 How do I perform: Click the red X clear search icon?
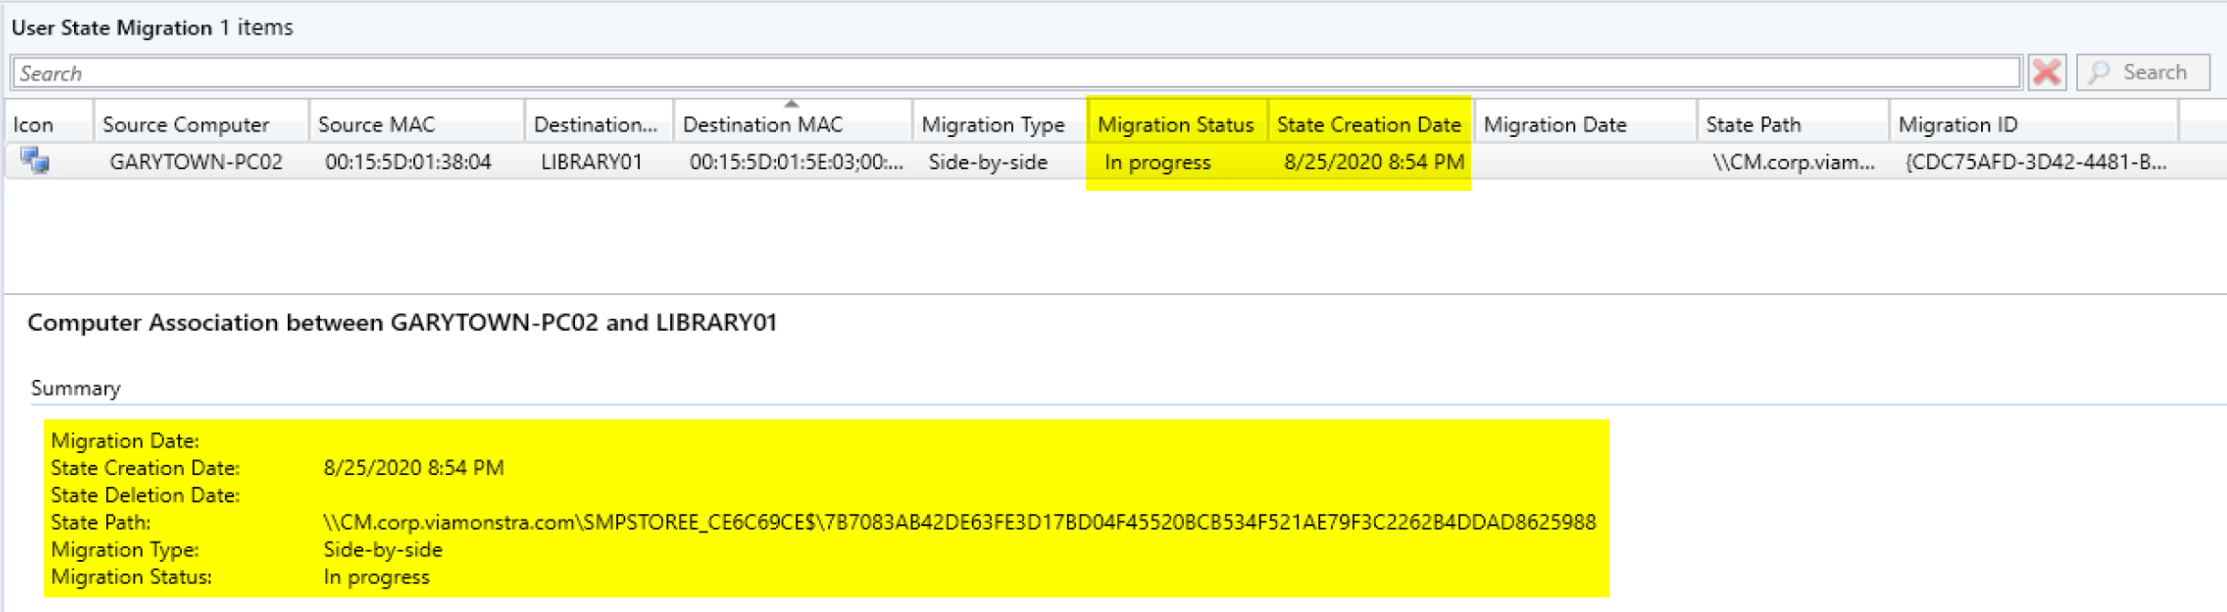(2046, 72)
